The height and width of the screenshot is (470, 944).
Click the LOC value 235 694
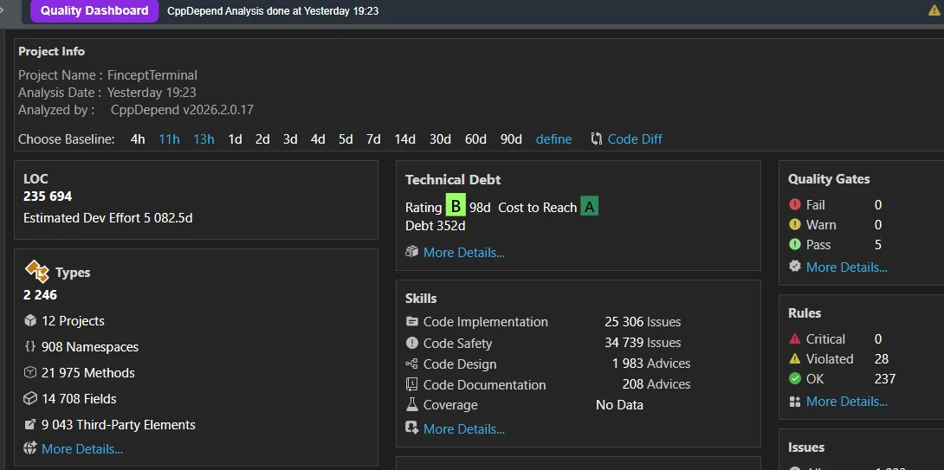pyautogui.click(x=48, y=196)
